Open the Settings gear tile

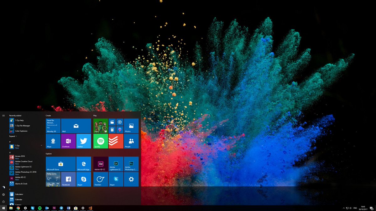click(x=131, y=179)
